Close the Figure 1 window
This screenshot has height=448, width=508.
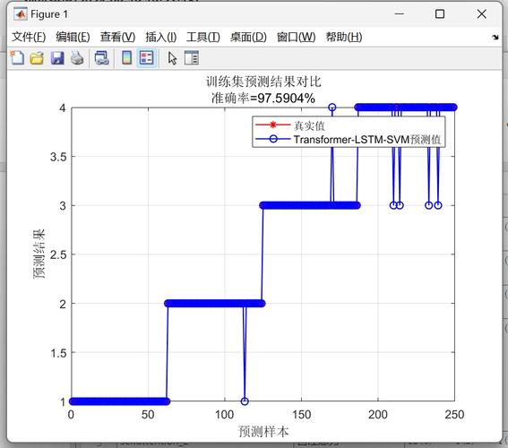pyautogui.click(x=482, y=14)
